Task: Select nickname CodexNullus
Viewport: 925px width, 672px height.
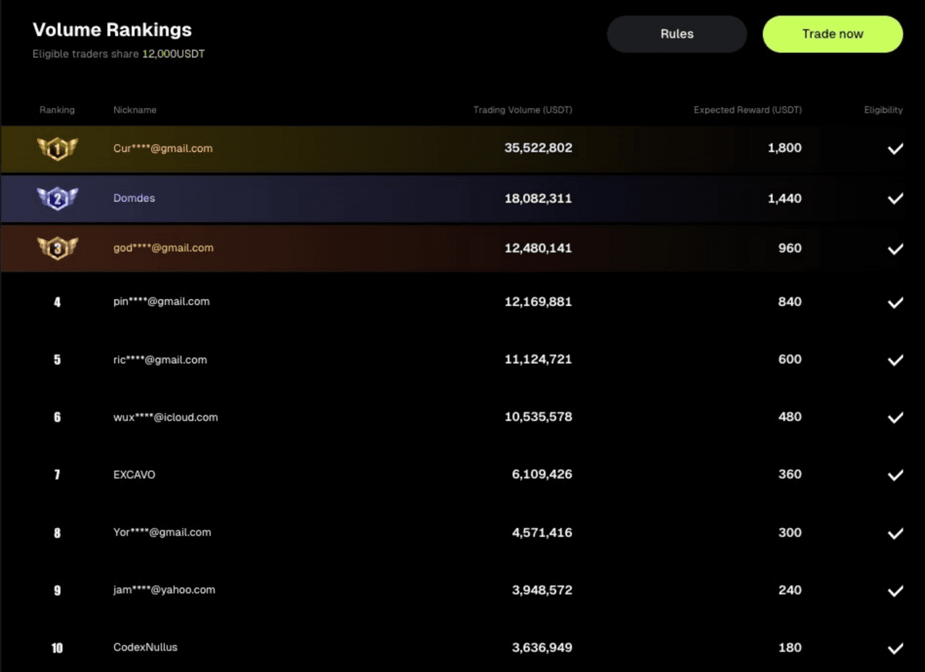Action: point(145,647)
